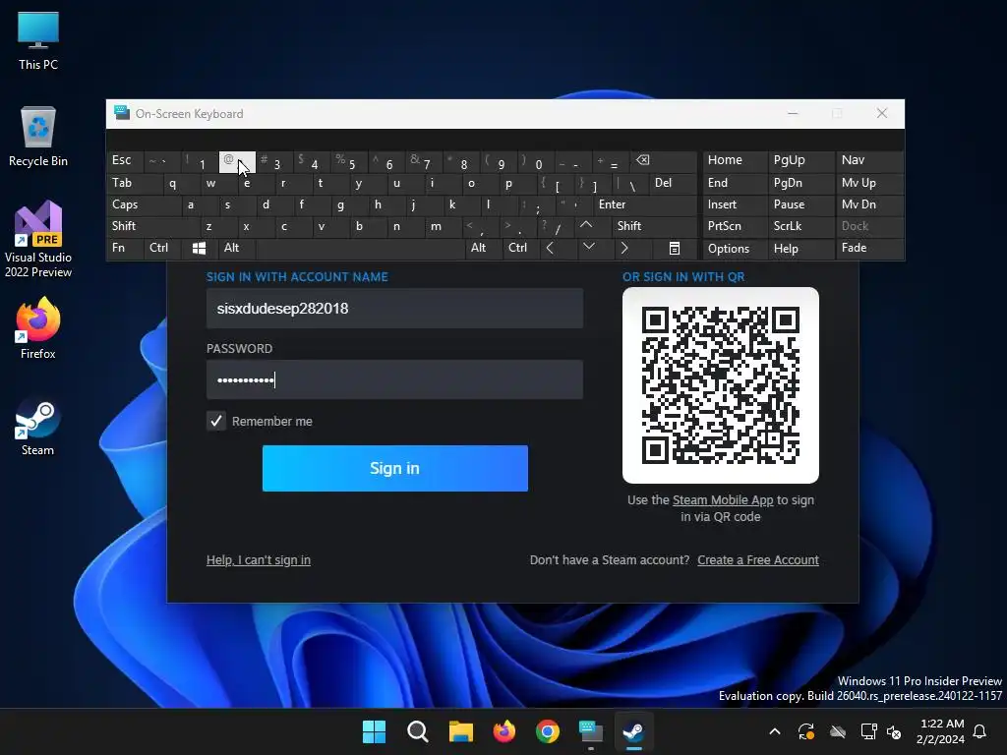Viewport: 1007px width, 755px height.
Task: Open clock and date in taskbar
Action: [941, 731]
